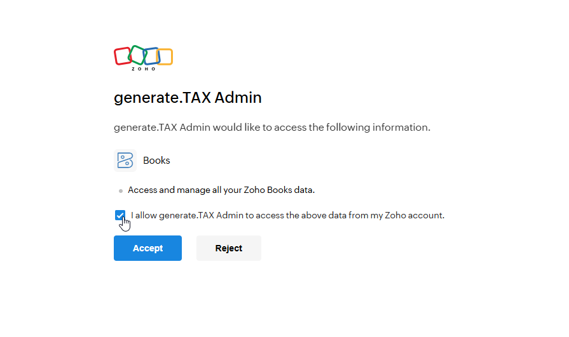Click the 'generate.TAX Admin' page heading
This screenshot has width=569, height=337.
(x=188, y=98)
